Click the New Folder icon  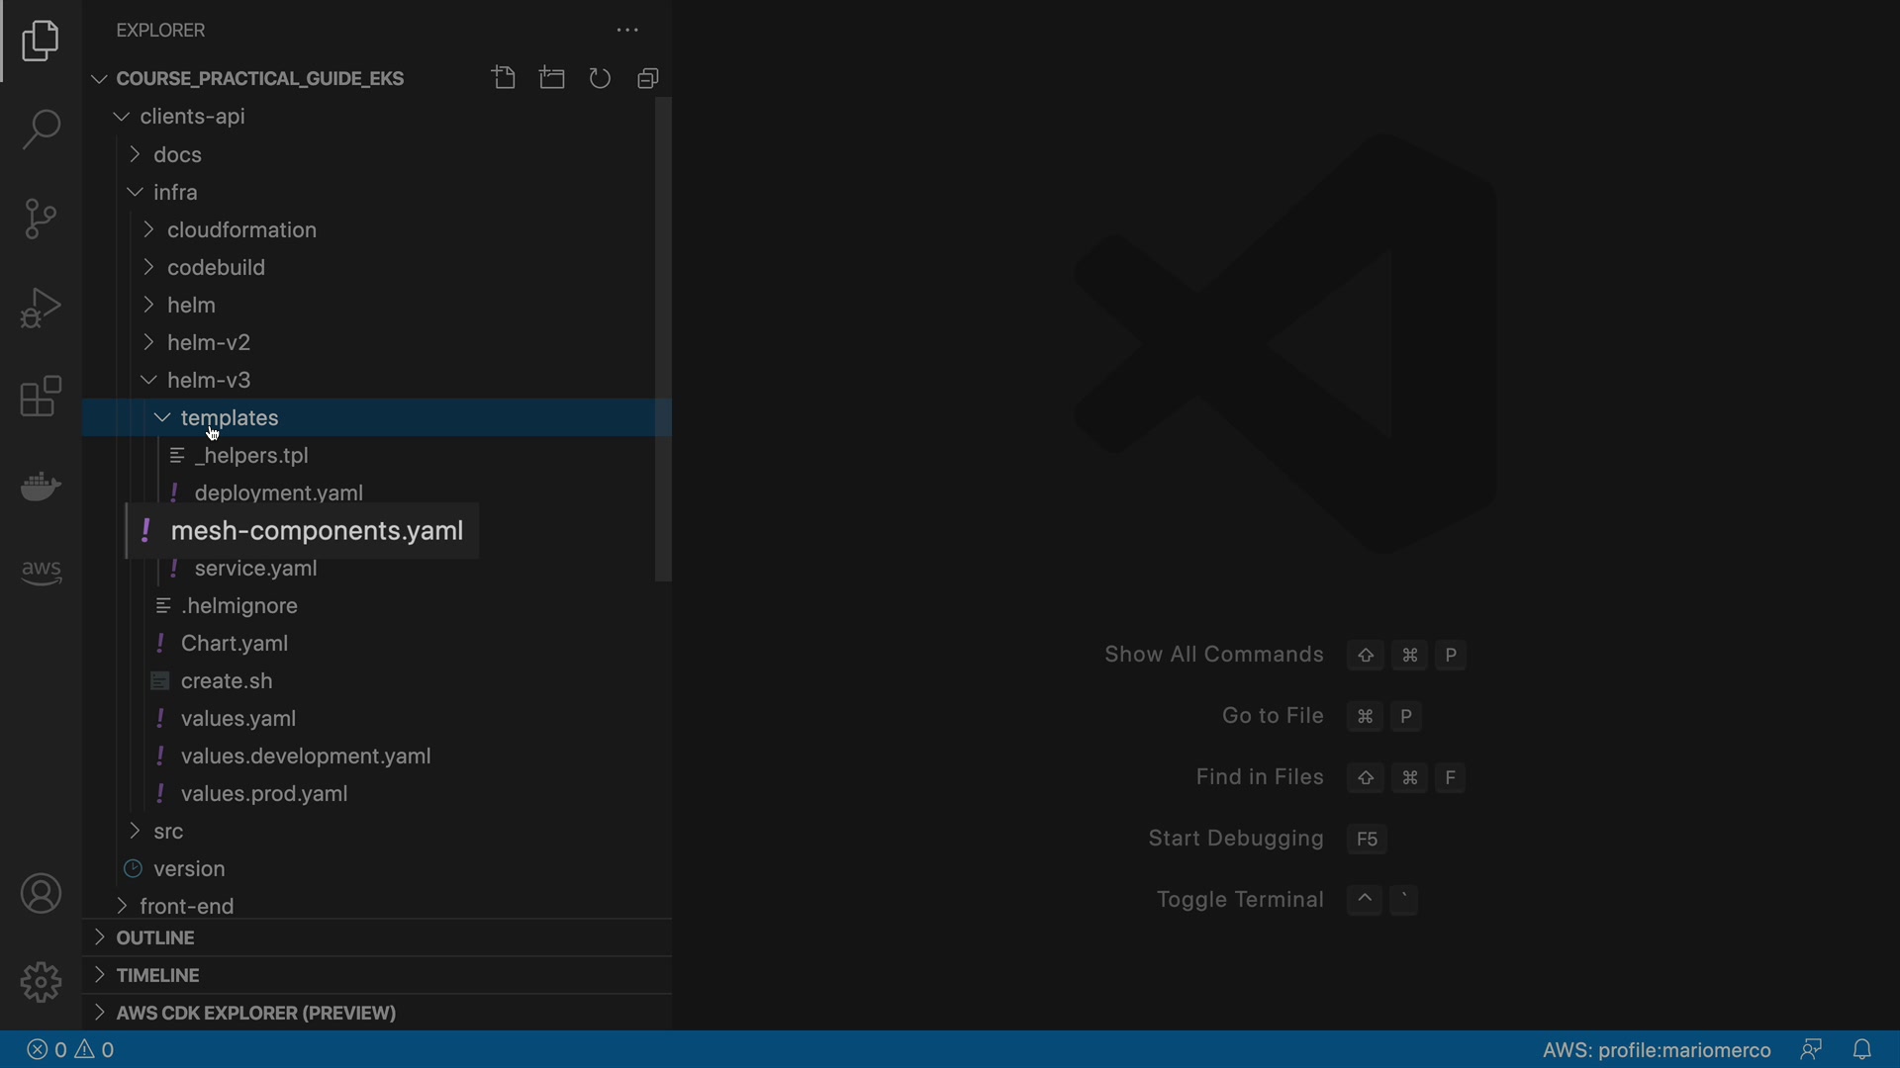point(552,78)
